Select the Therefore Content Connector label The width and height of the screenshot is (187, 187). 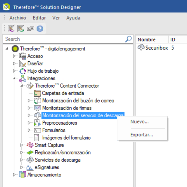[67, 86]
